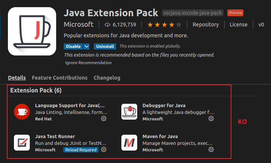Open the Debugger for Java title
The image size is (271, 163).
click(164, 105)
